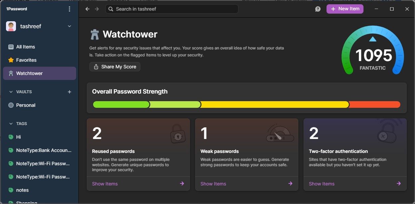Image resolution: width=415 pixels, height=204 pixels.
Task: Click the Personal vault icon
Action: (11, 105)
